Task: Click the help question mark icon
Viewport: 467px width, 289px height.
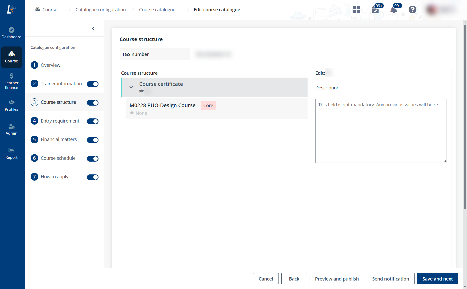Action: coord(412,10)
